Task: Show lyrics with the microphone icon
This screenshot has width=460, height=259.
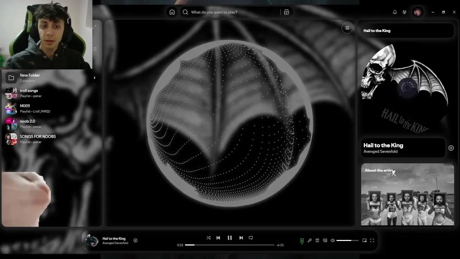Action: pos(309,240)
